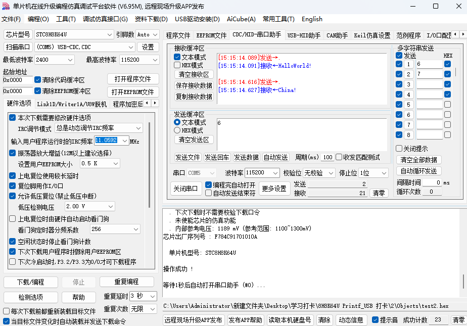
Task: Toggle 提示音 checkbox
Action: [375, 320]
